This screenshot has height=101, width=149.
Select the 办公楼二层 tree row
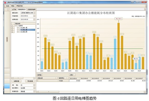point(25,30)
